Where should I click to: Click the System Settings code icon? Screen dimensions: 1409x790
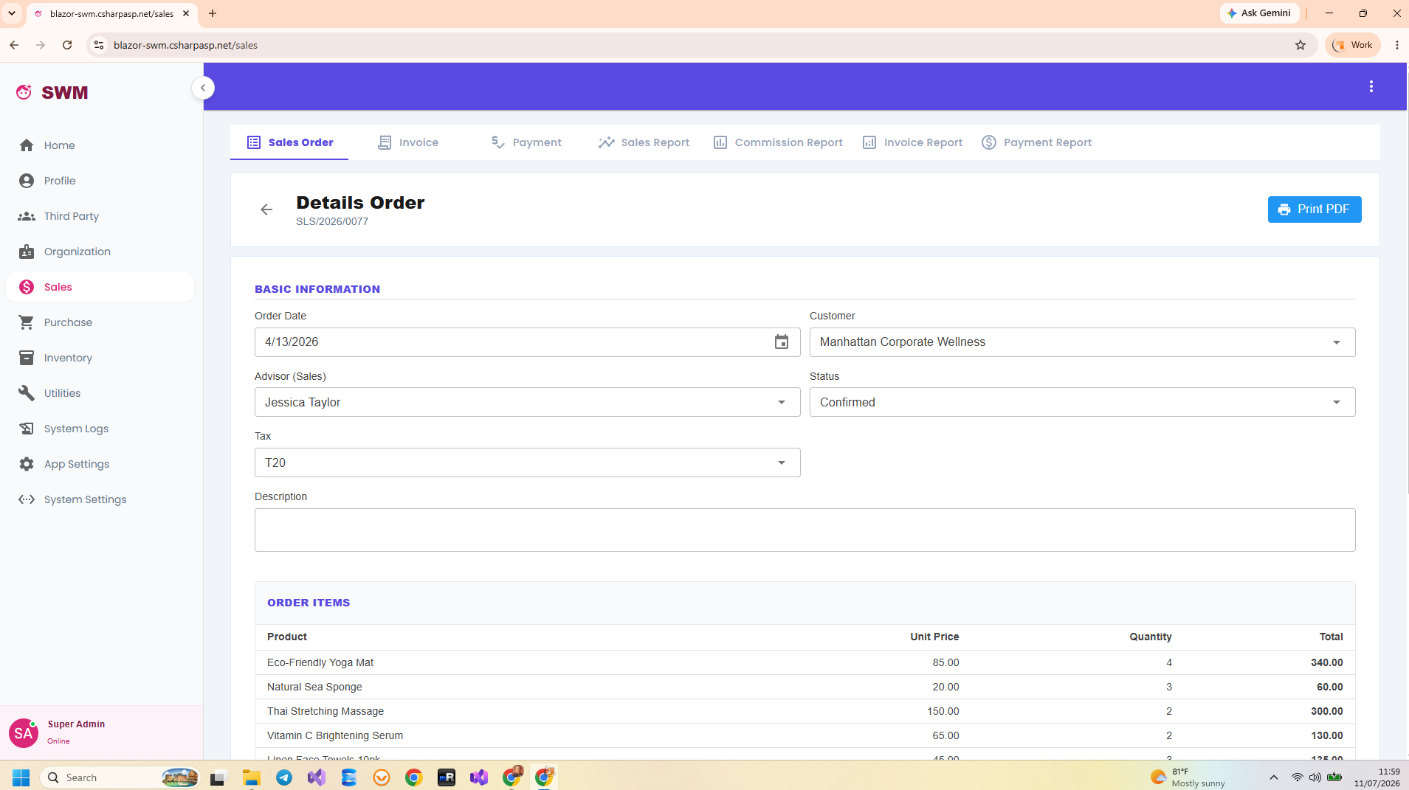point(27,499)
